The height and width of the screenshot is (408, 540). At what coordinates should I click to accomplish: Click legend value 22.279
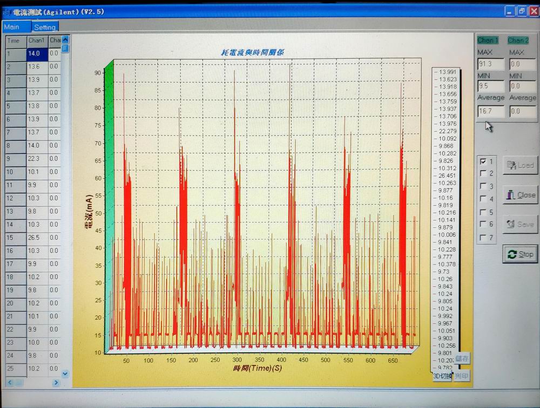(447, 131)
